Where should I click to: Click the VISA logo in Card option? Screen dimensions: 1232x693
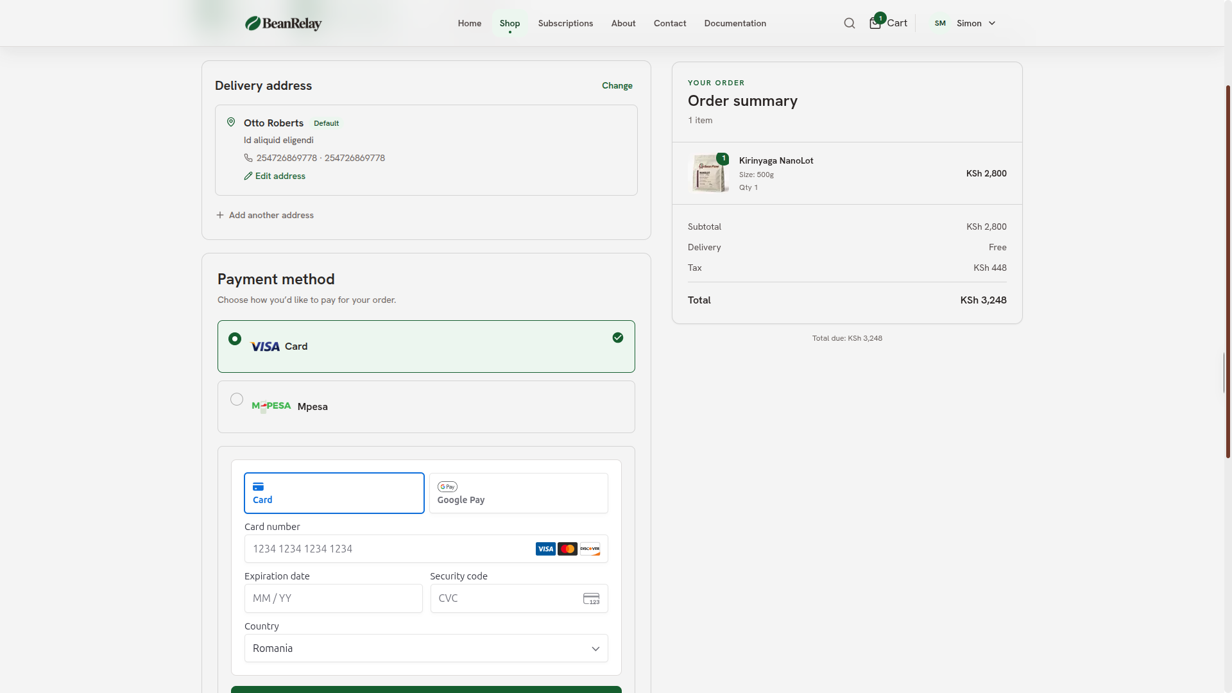coord(265,346)
